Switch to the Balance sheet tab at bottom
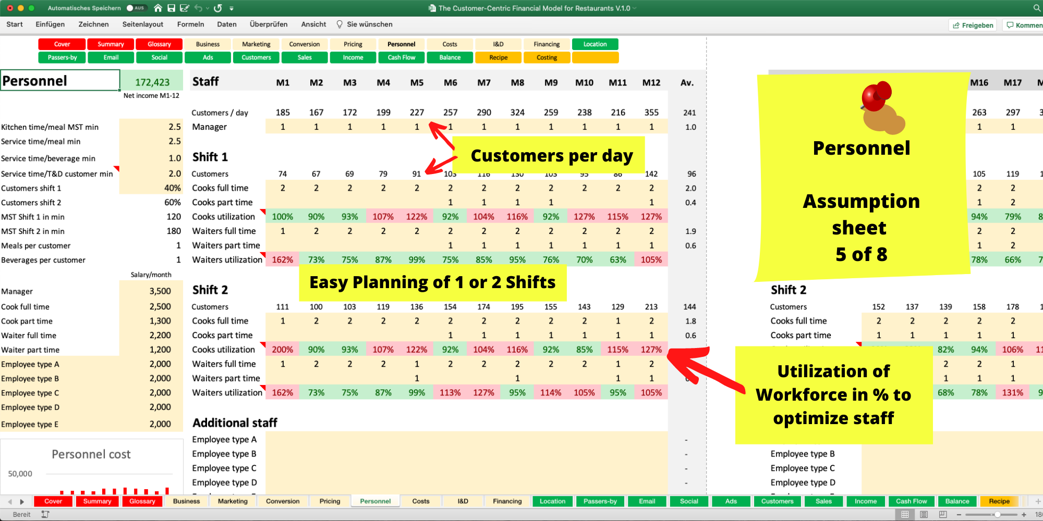The width and height of the screenshot is (1043, 521). click(x=957, y=501)
